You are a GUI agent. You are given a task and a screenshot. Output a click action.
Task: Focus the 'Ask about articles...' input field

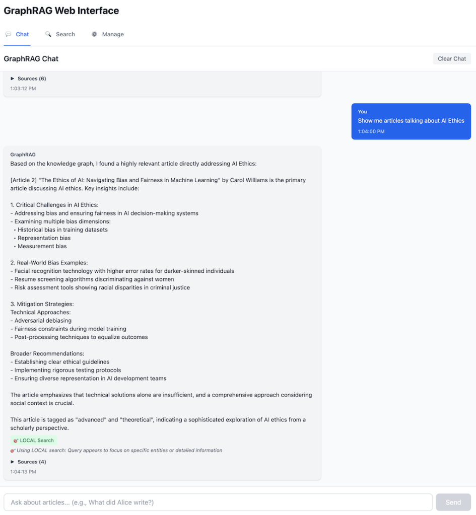pyautogui.click(x=218, y=502)
